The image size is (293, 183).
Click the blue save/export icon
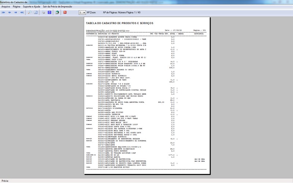tap(49, 12)
